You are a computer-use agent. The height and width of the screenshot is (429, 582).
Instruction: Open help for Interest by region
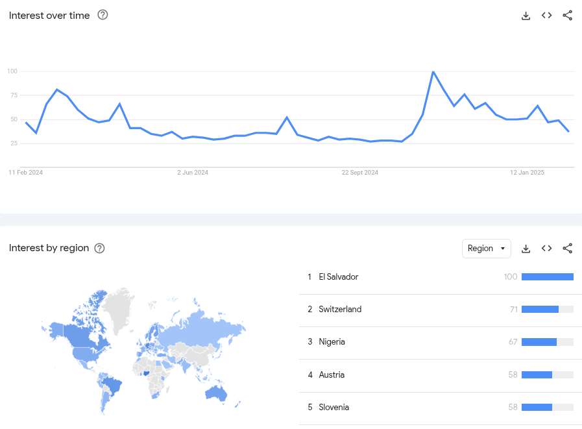(99, 248)
